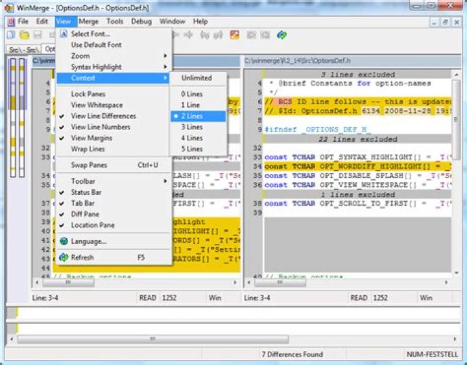Expand the Toolbar submenu
This screenshot has width=467, height=365.
[x=112, y=181]
